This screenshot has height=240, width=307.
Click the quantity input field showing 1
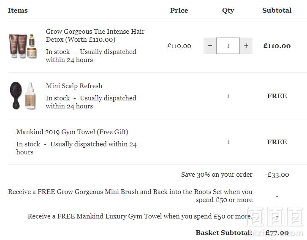point(228,46)
